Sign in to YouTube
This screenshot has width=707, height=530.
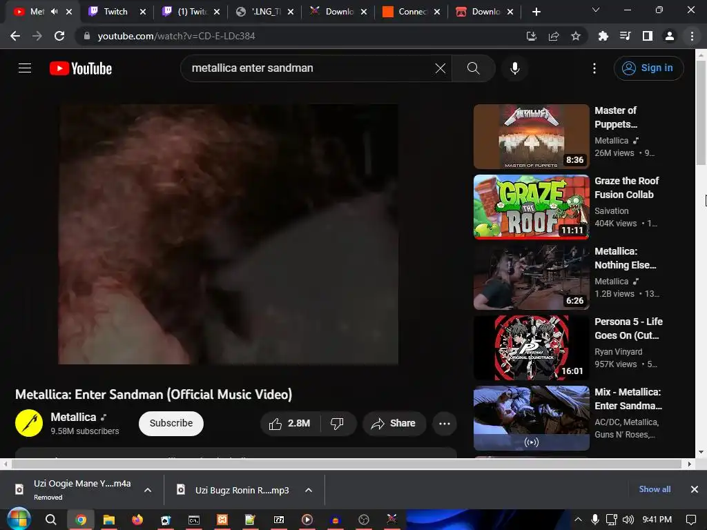pos(648,68)
